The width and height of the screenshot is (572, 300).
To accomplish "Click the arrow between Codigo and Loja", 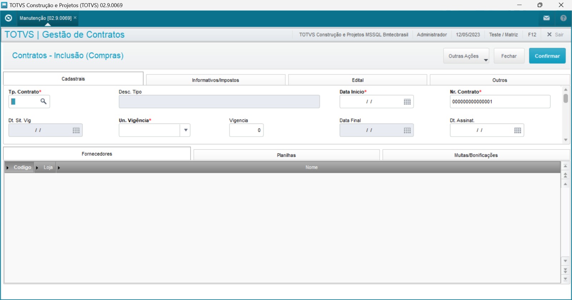I will click(x=37, y=167).
